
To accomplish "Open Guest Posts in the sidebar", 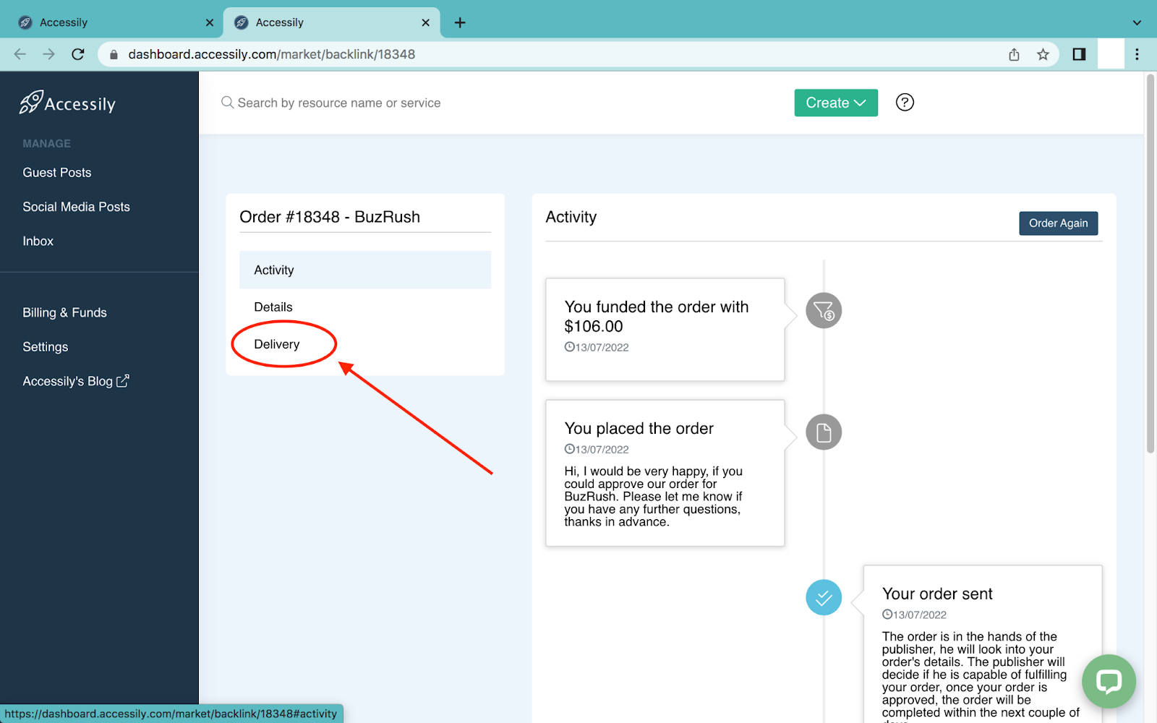I will tap(57, 172).
